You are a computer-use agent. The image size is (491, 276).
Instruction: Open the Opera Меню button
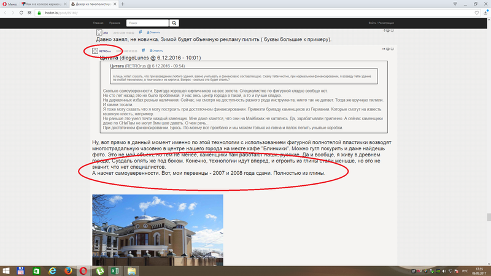coord(10,4)
